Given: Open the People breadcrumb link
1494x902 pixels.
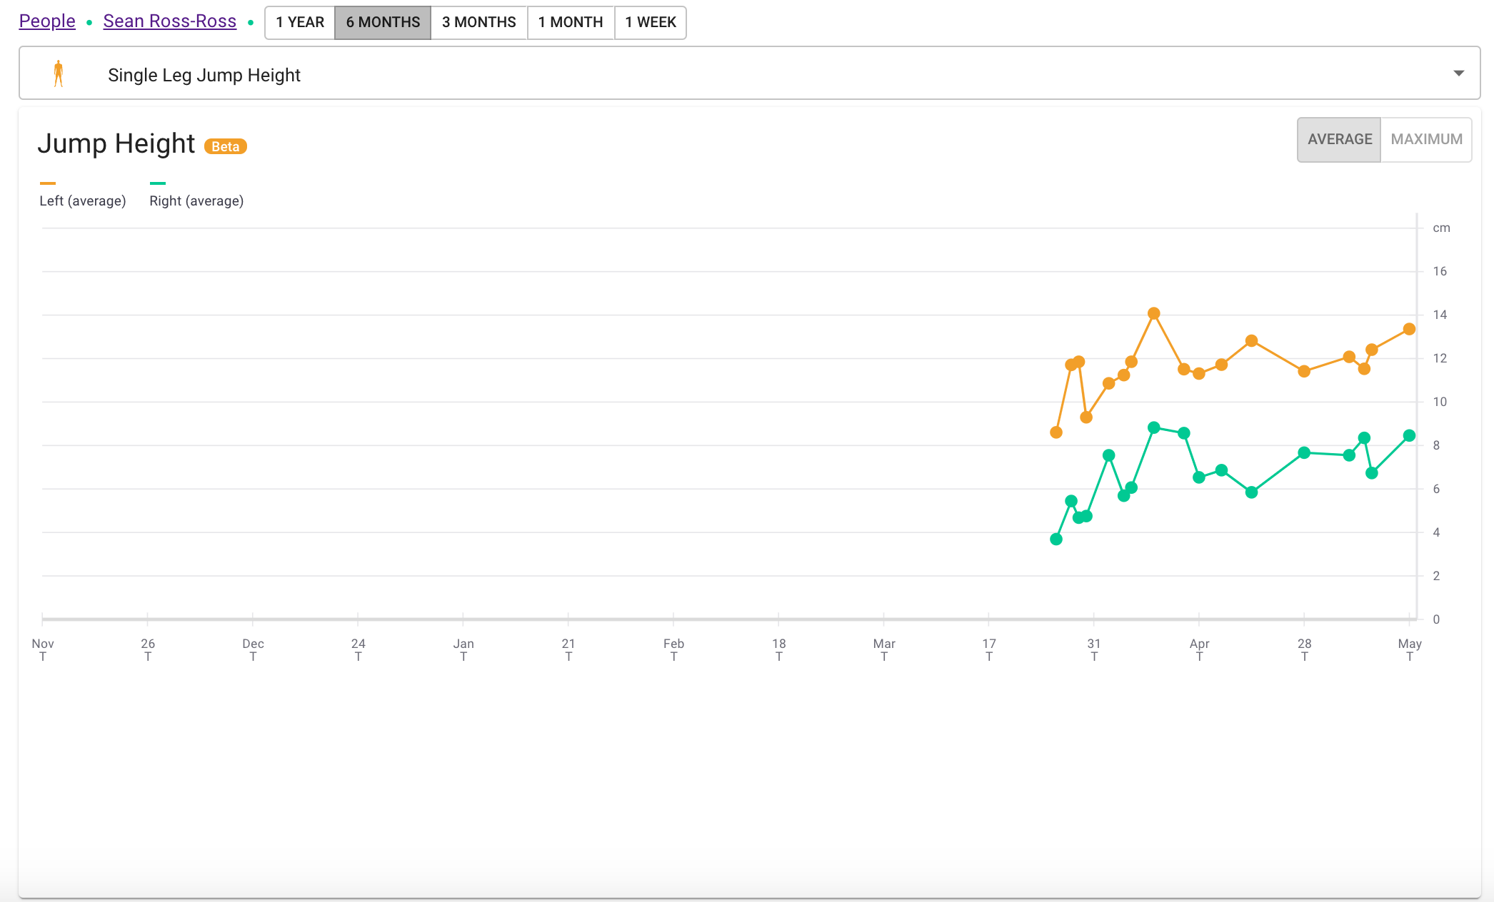Looking at the screenshot, I should pyautogui.click(x=47, y=21).
